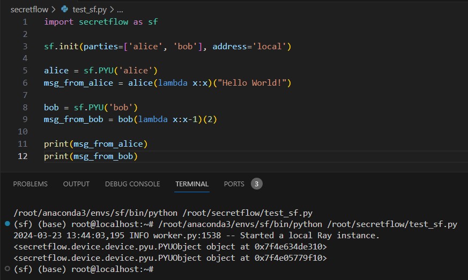Click the hollow prompt decoration circle in terminal
This screenshot has width=468, height=280.
pyautogui.click(x=8, y=269)
